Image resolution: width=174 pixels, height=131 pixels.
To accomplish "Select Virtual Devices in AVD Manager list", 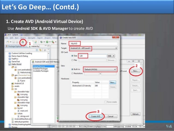I will 44,66.
